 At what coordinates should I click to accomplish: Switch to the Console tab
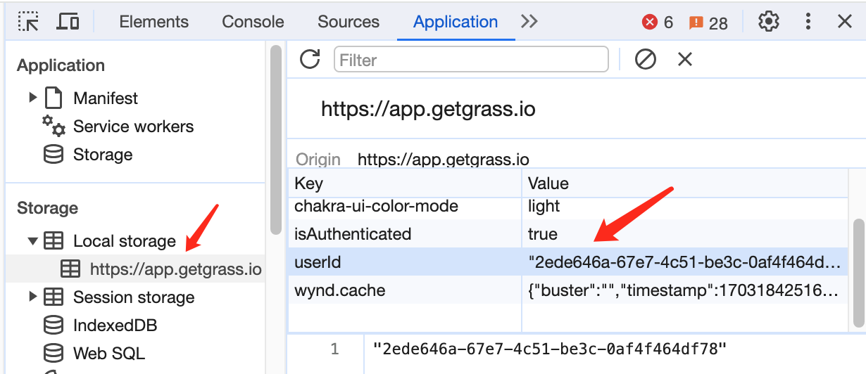pos(253,22)
